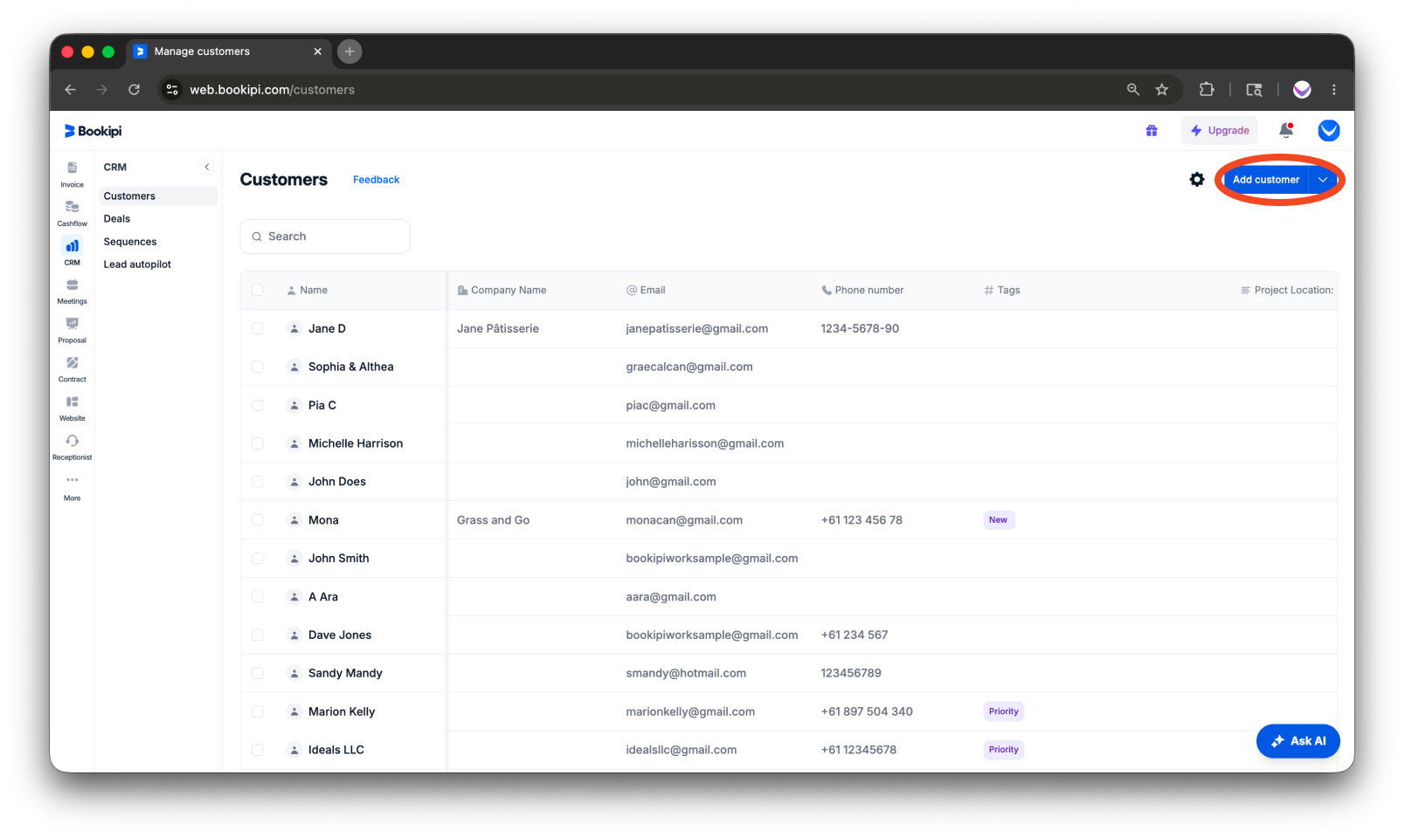1405x838 pixels.
Task: Collapse the CRM side panel chevron
Action: point(207,167)
